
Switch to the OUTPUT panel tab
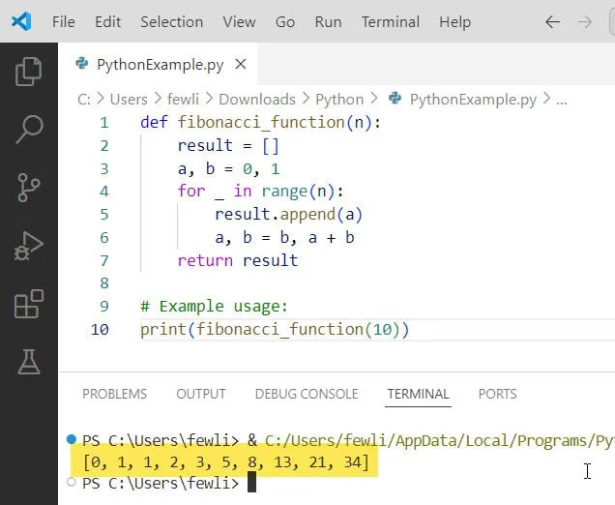[201, 394]
